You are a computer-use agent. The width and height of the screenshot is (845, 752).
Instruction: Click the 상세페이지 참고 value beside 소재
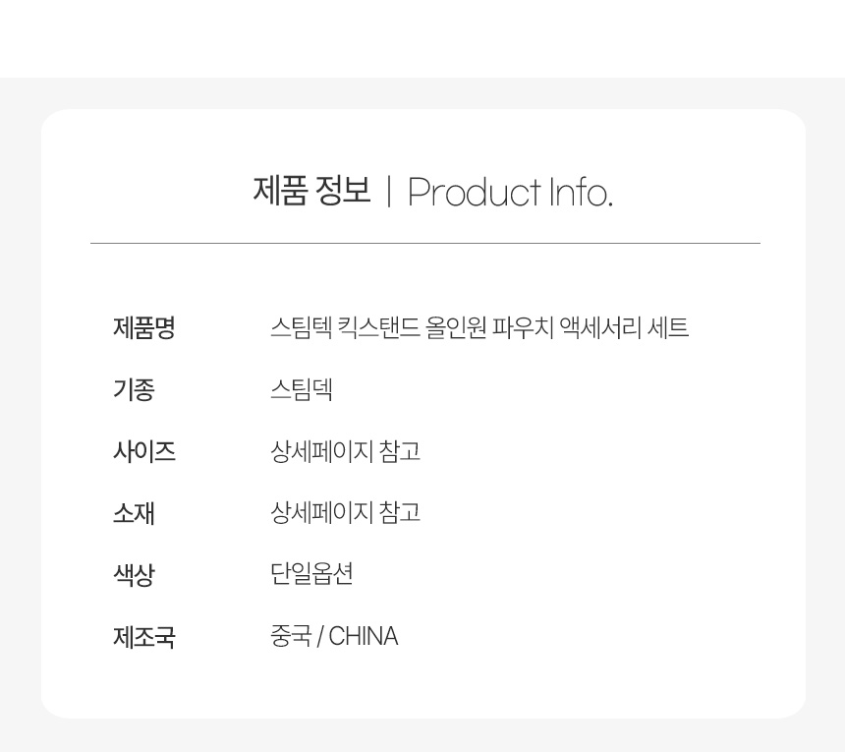pyautogui.click(x=346, y=512)
